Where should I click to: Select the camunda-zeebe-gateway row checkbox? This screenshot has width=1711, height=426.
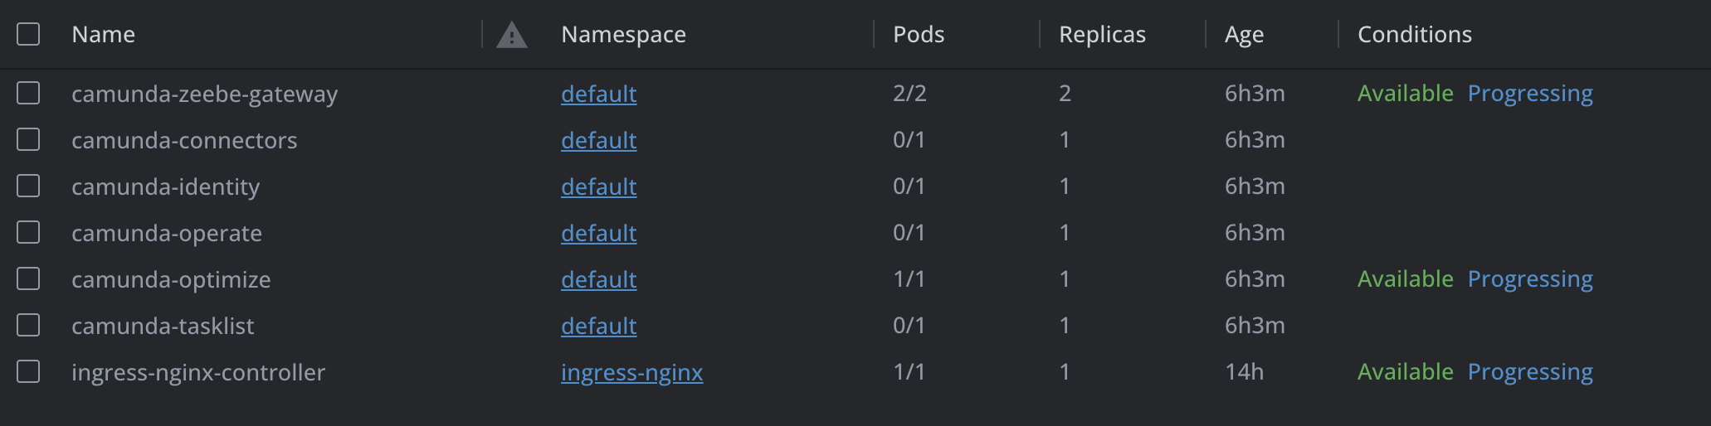(x=28, y=93)
